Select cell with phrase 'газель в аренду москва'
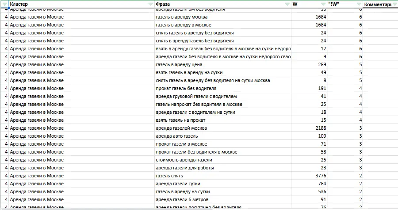This screenshot has width=398, height=210. (x=222, y=17)
